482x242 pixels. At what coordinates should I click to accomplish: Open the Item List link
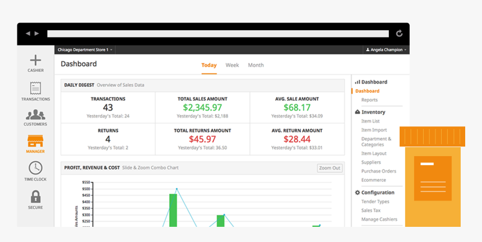tap(370, 121)
